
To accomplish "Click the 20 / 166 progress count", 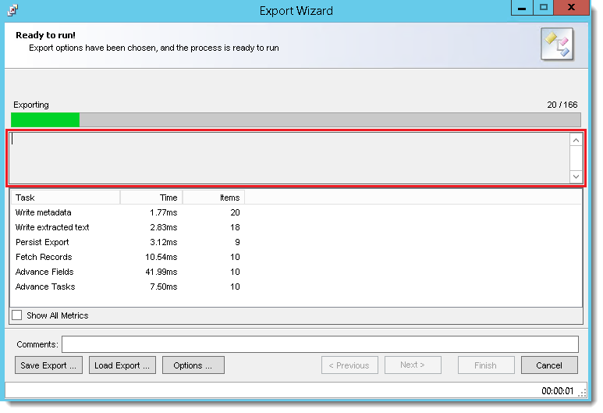I will click(x=562, y=105).
